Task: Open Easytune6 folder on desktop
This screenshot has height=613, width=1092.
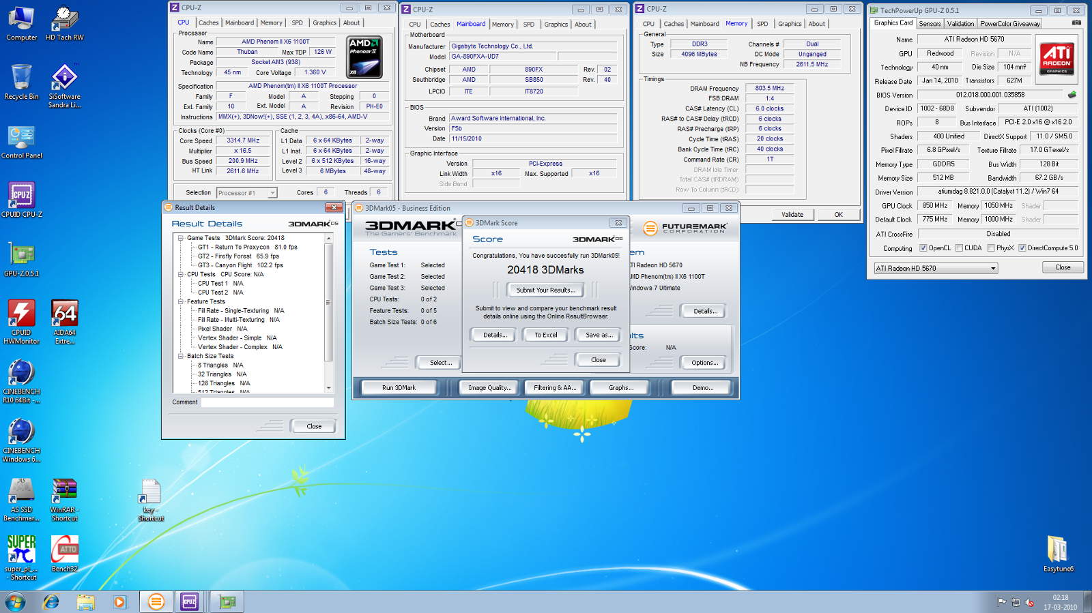Action: 1058,554
